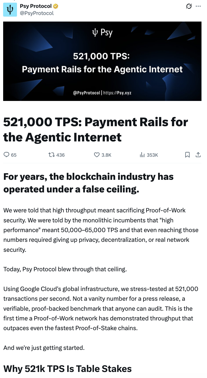
Task: Click the share upload icon
Action: coord(198,155)
